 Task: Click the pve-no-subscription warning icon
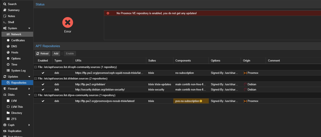pos(201,101)
